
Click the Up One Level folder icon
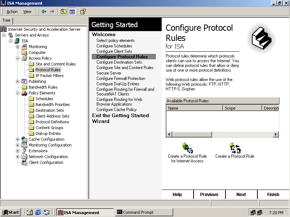click(63, 12)
